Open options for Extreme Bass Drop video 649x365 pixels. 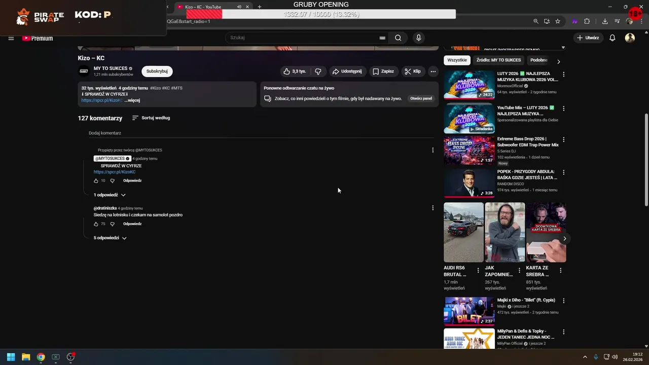(563, 139)
